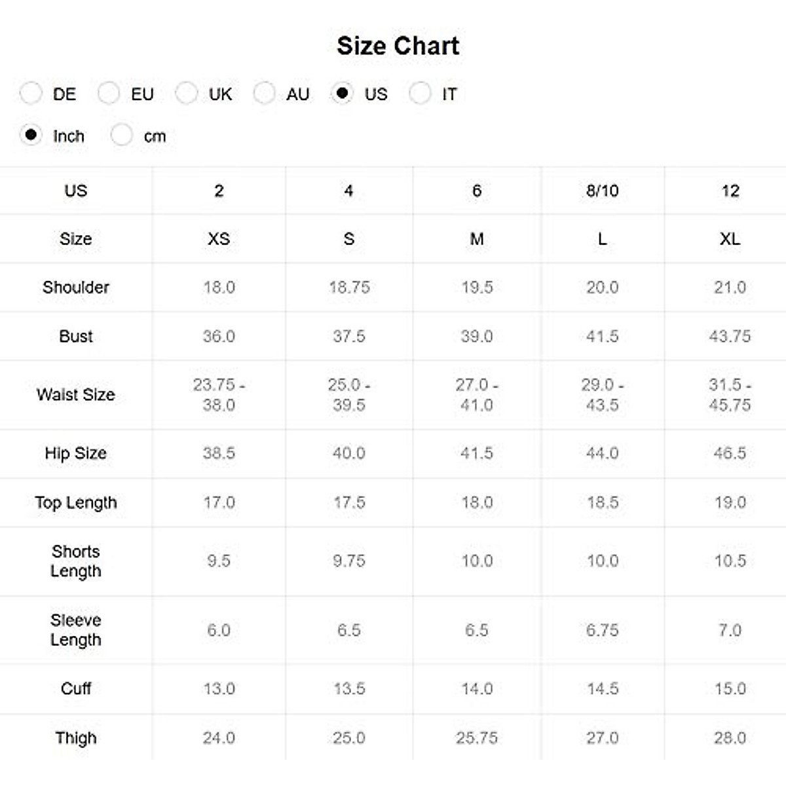Select Inch measurement unit
This screenshot has height=786, width=786.
(31, 136)
